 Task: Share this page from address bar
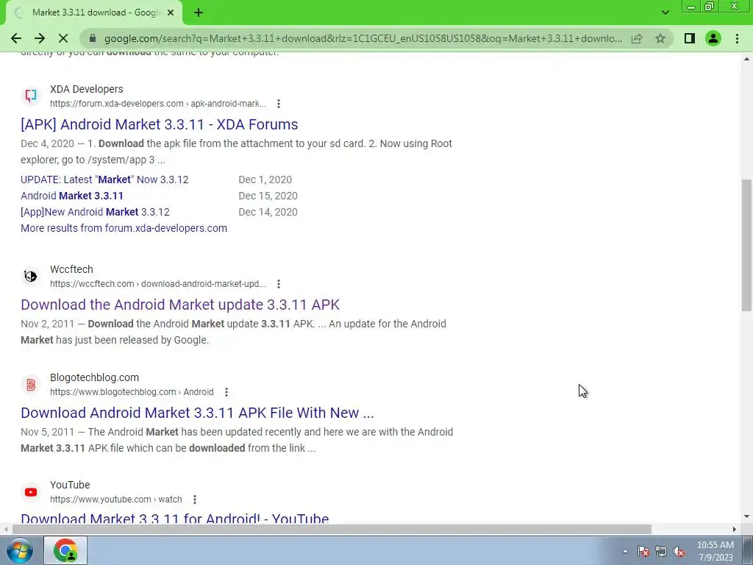pyautogui.click(x=637, y=38)
